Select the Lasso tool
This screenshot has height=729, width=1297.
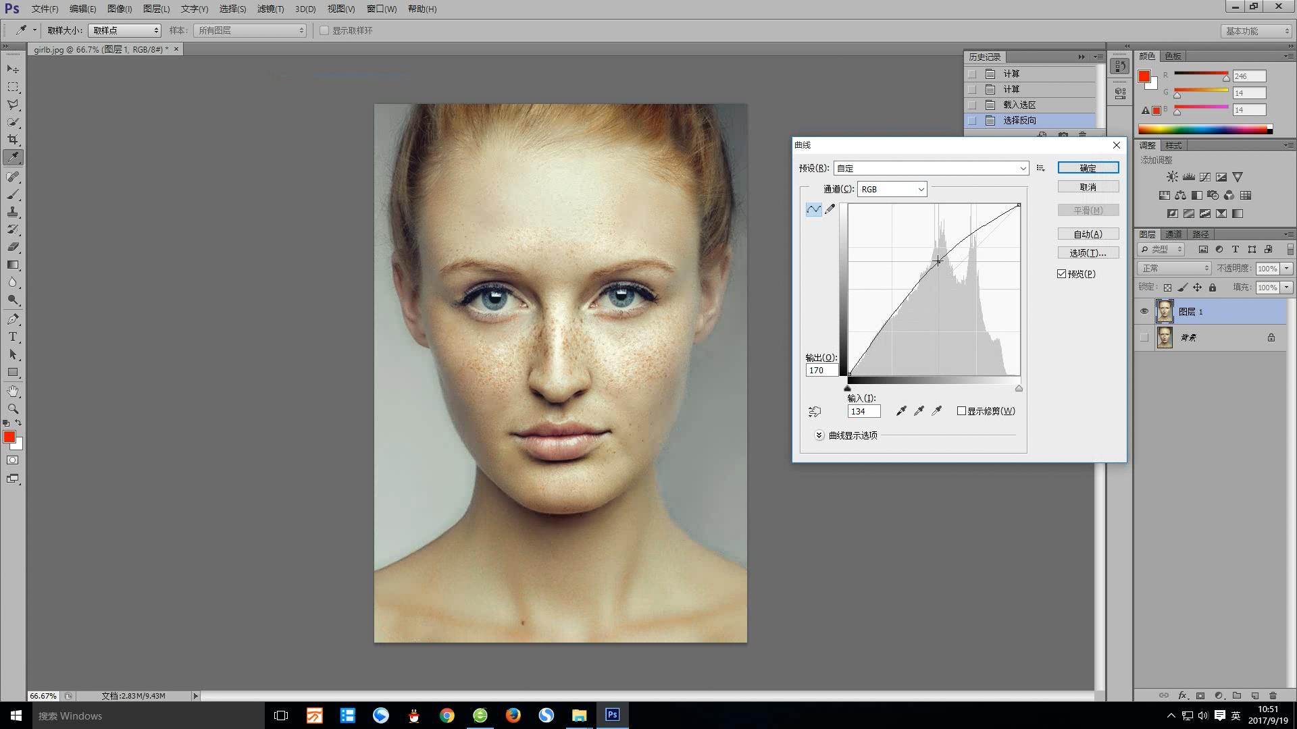pyautogui.click(x=13, y=105)
